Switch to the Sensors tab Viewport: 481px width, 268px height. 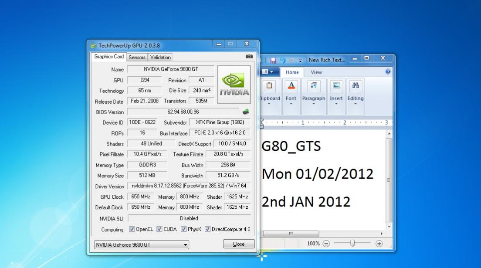pyautogui.click(x=137, y=57)
